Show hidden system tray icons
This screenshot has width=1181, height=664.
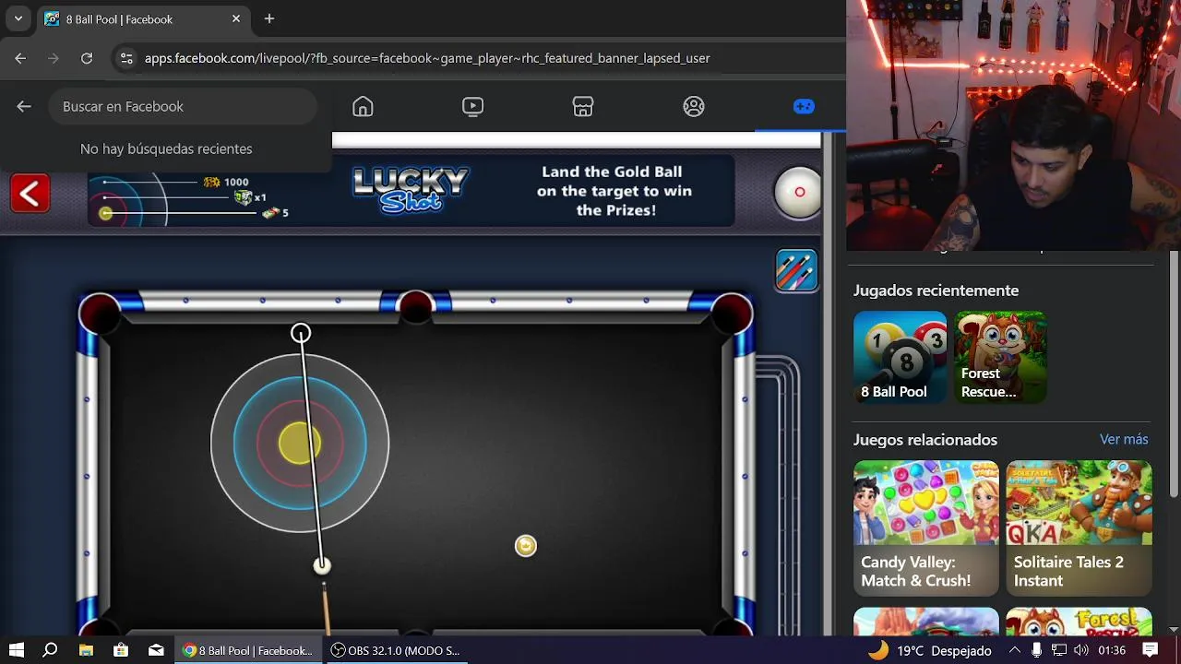click(1014, 650)
